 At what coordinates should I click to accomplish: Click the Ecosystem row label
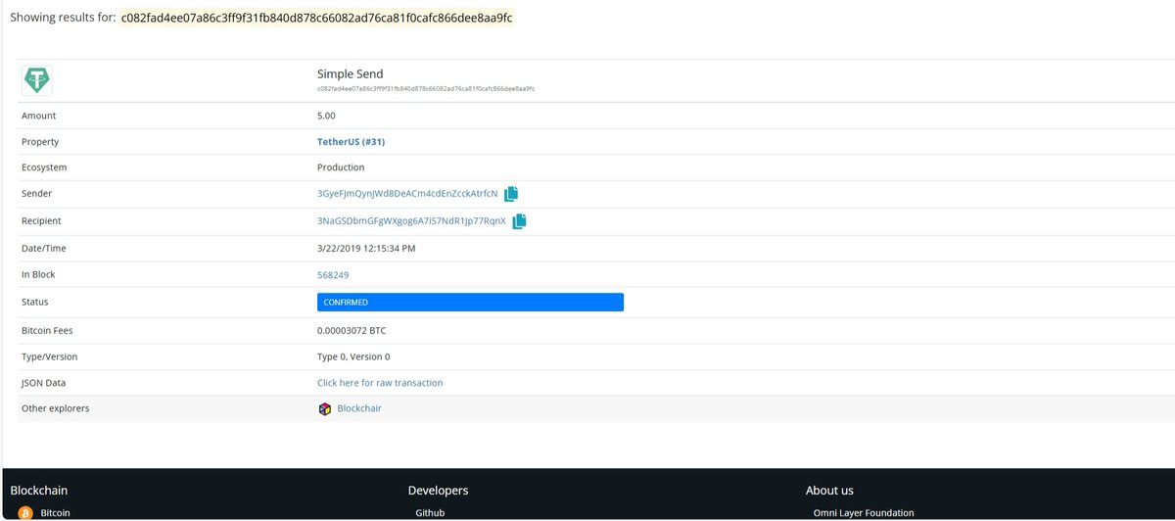tap(44, 167)
